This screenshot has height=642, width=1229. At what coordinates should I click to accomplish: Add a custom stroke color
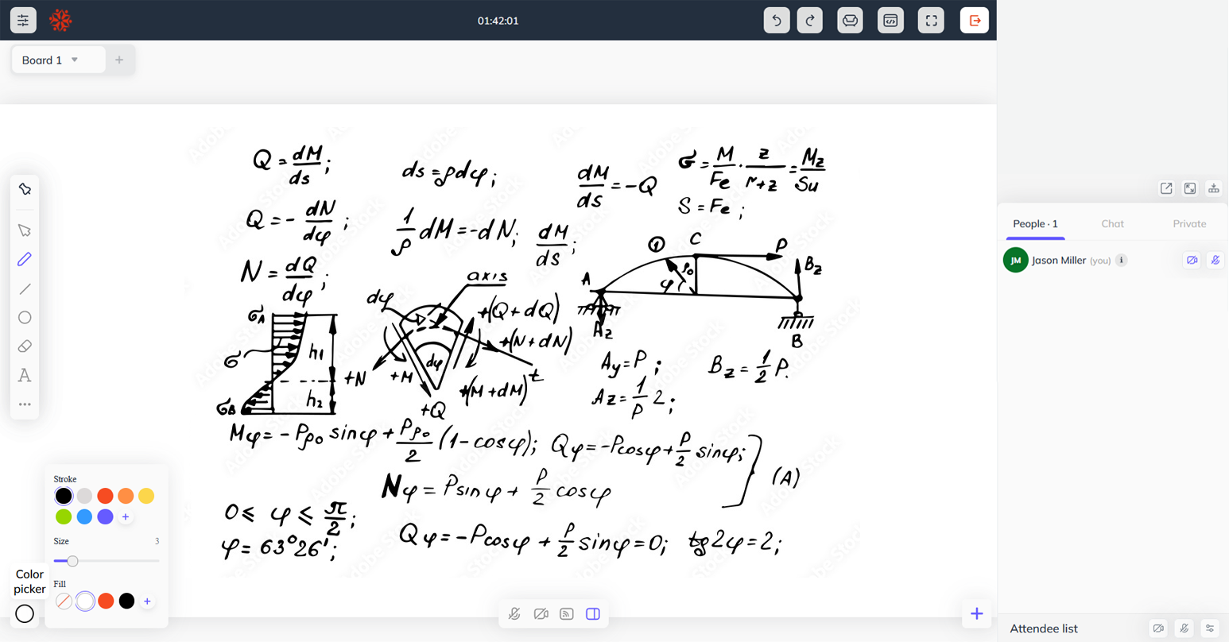pos(126,517)
